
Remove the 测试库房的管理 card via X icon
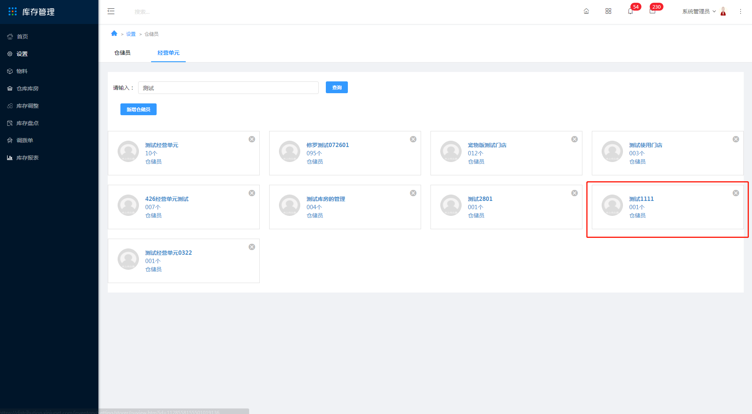click(x=413, y=193)
